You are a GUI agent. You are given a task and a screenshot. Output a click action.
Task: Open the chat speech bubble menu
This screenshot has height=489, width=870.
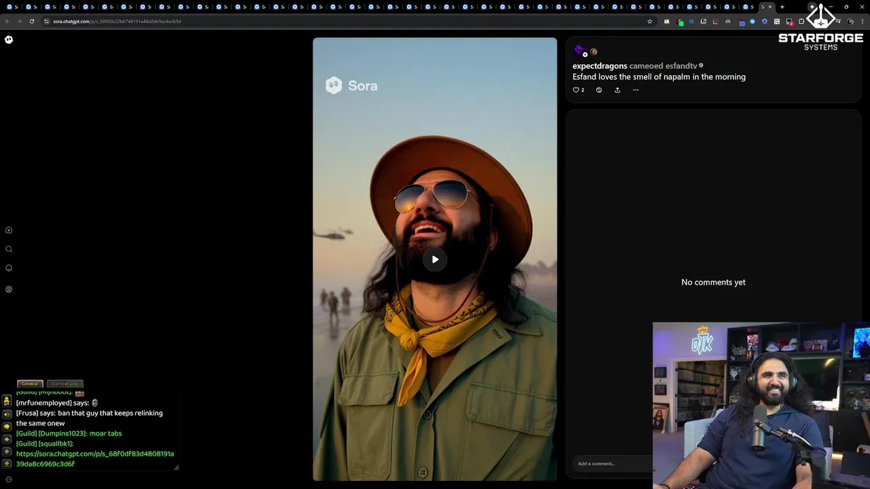tap(7, 427)
